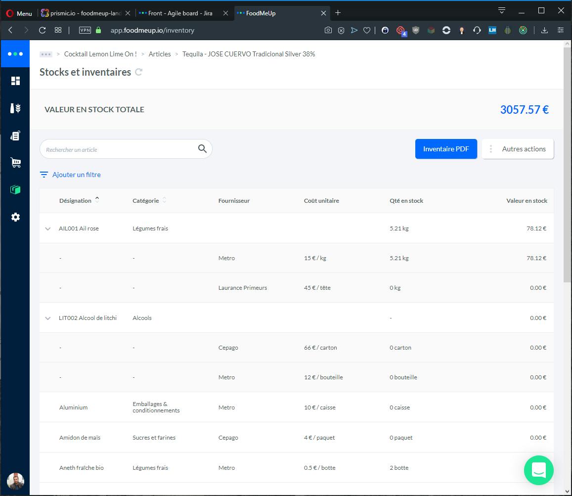Viewport: 572px width, 496px height.
Task: Click the Rechercher un article search field
Action: 119,149
